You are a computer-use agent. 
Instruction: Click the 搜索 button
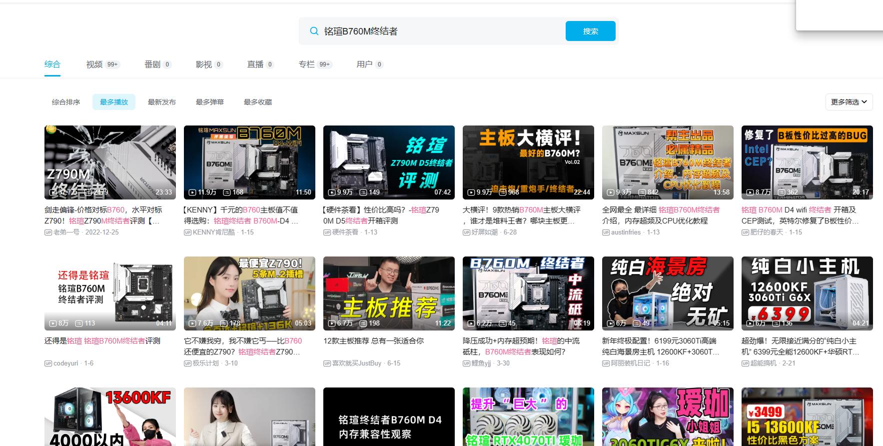coord(590,31)
